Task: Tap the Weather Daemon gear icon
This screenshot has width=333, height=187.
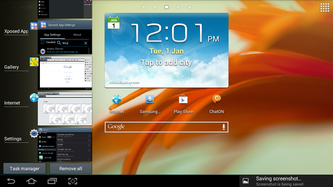Action: (43, 51)
